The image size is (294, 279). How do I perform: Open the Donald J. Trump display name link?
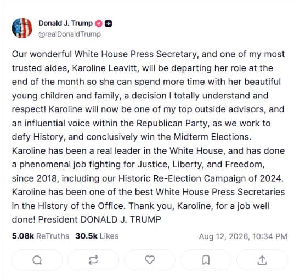[x=65, y=24]
